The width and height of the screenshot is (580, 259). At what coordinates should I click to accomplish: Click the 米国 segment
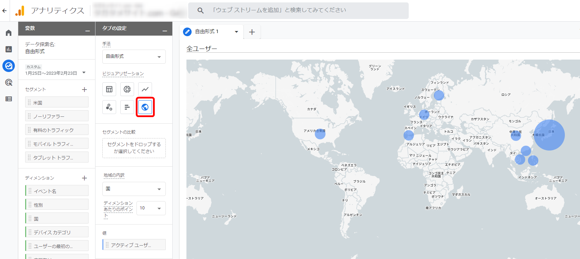57,103
